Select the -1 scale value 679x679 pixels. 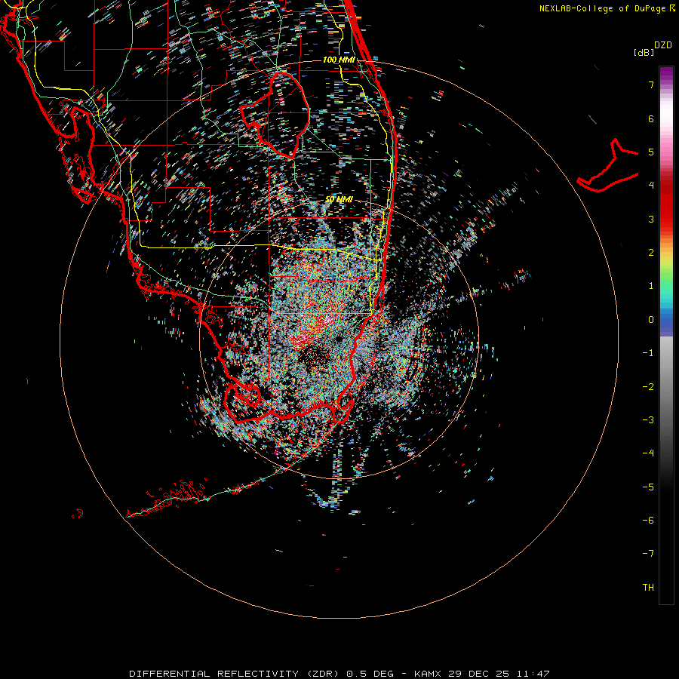click(648, 353)
